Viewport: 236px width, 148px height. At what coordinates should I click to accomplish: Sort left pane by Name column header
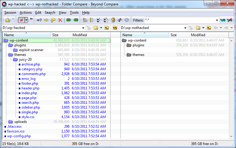[x=26, y=35]
